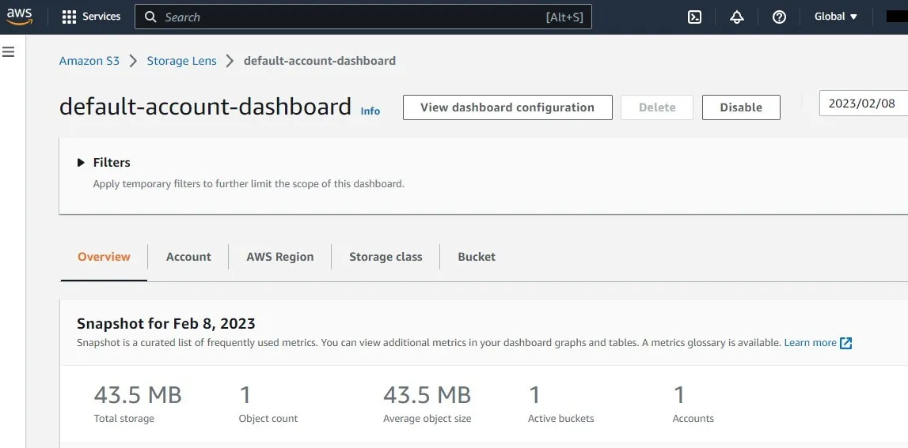The width and height of the screenshot is (908, 448).
Task: Switch to the Storage class tab
Action: coord(386,257)
